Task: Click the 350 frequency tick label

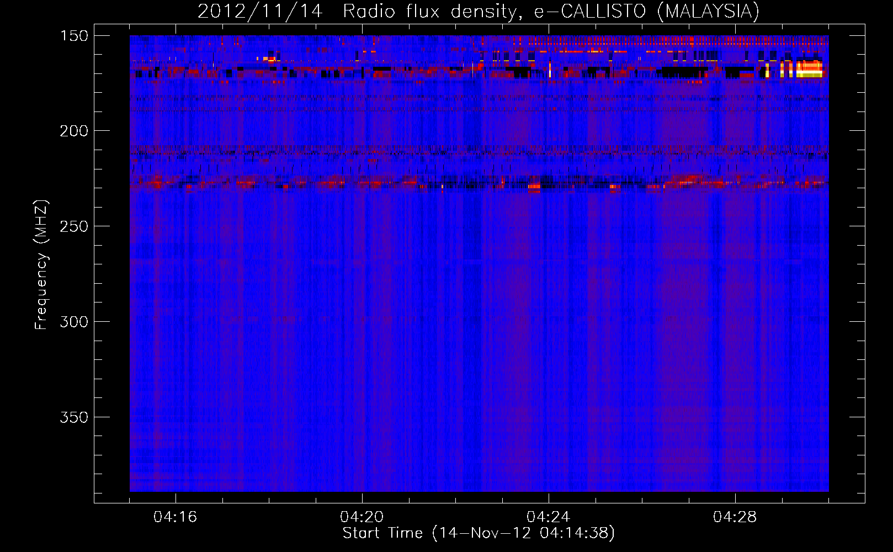Action: [74, 417]
